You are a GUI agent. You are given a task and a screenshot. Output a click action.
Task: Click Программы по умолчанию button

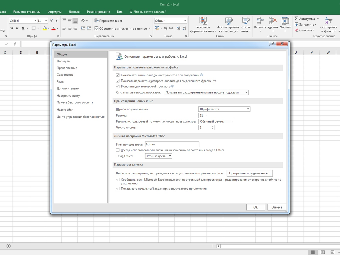[249, 173]
